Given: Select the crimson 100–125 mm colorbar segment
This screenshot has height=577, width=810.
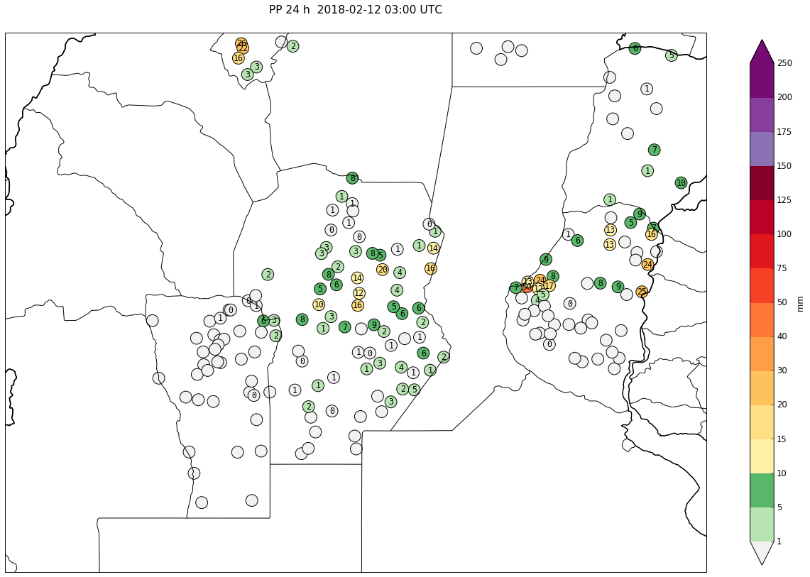Looking at the screenshot, I should [x=762, y=217].
